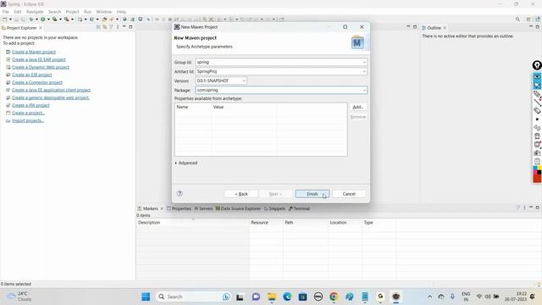This screenshot has width=542, height=305.
Task: Switch to the Properties tab
Action: click(x=179, y=208)
